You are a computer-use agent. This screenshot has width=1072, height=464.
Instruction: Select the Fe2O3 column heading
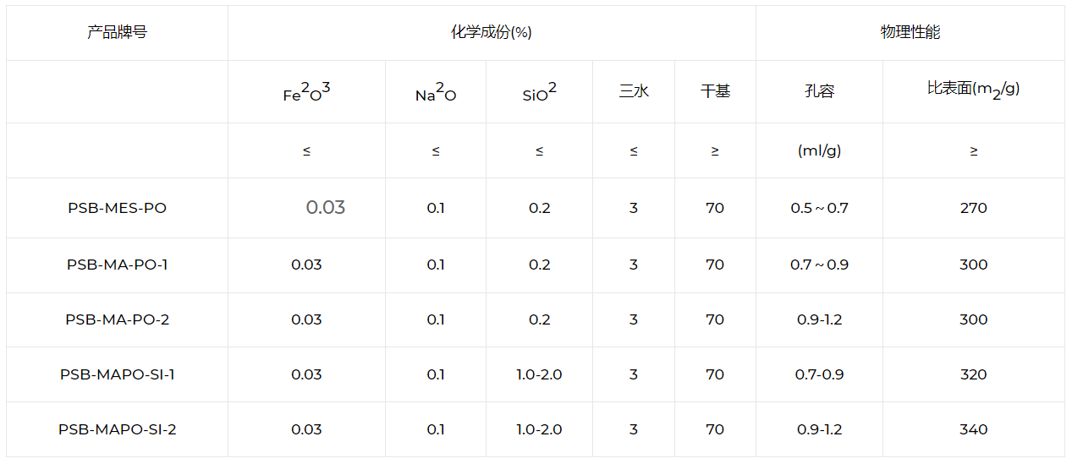306,92
